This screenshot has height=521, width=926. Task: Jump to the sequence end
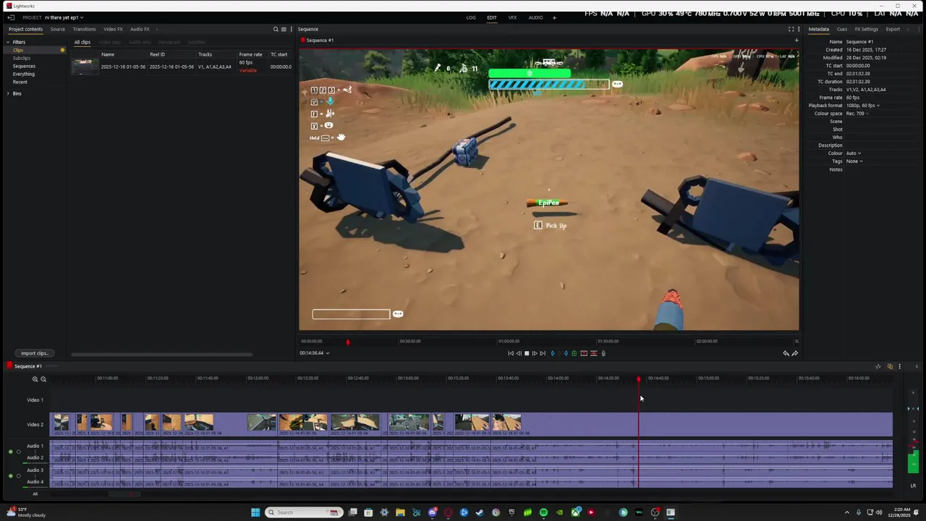543,353
